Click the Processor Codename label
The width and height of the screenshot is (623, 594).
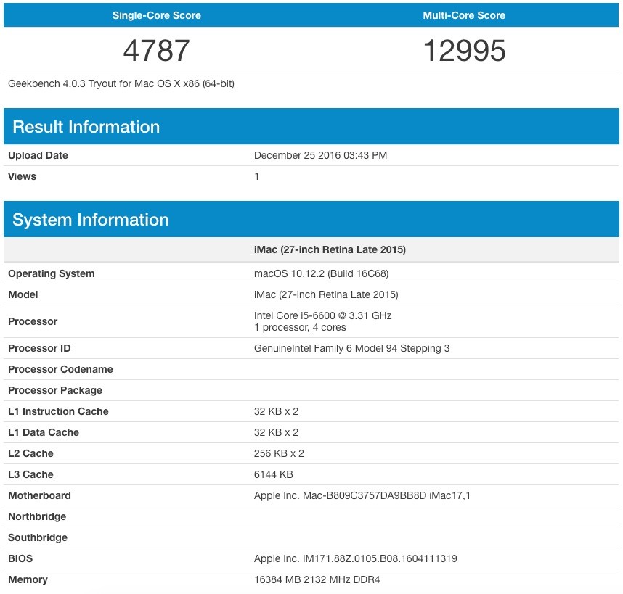click(60, 369)
